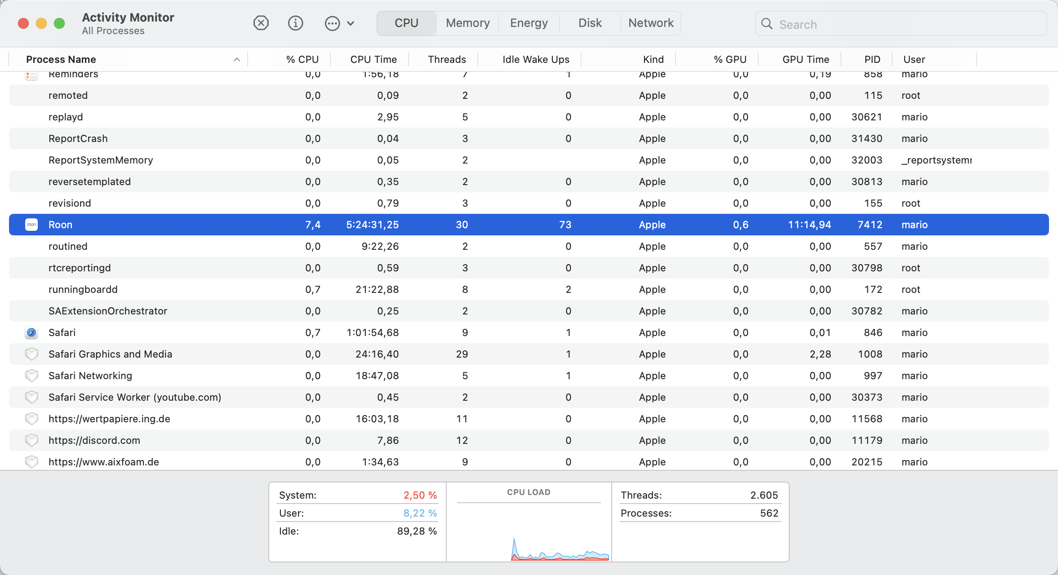The width and height of the screenshot is (1058, 575).
Task: Select https://www.aixfoam.de process
Action: pyautogui.click(x=104, y=462)
